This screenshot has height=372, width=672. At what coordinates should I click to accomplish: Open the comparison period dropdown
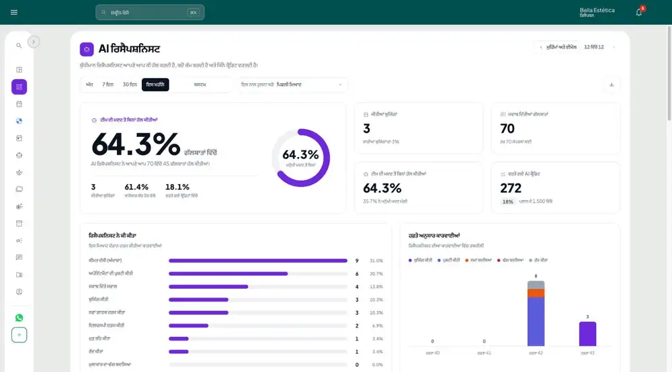click(292, 85)
